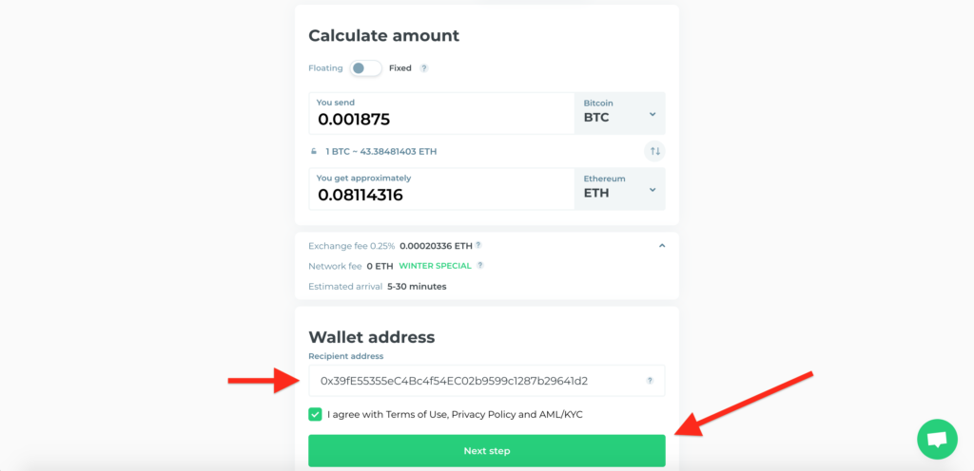Toggle Floating/Fixed rate switch
Image resolution: width=974 pixels, height=471 pixels.
(x=365, y=68)
